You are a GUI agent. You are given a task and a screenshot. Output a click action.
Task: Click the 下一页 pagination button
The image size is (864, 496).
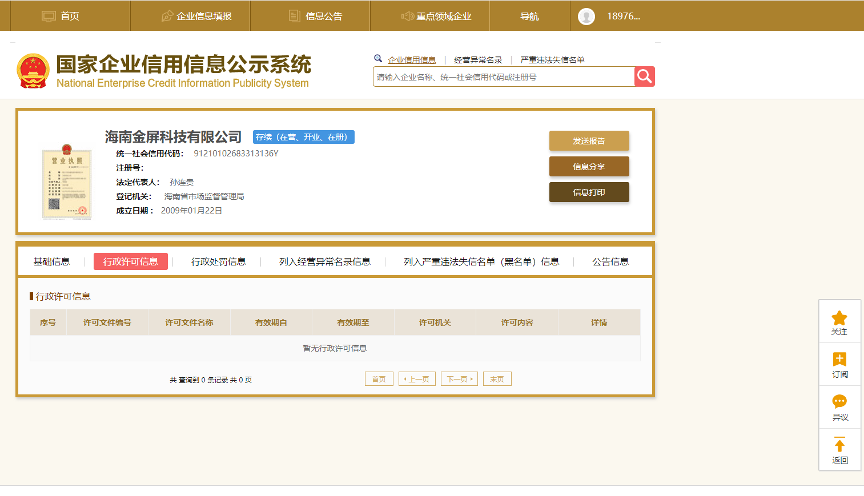(459, 379)
